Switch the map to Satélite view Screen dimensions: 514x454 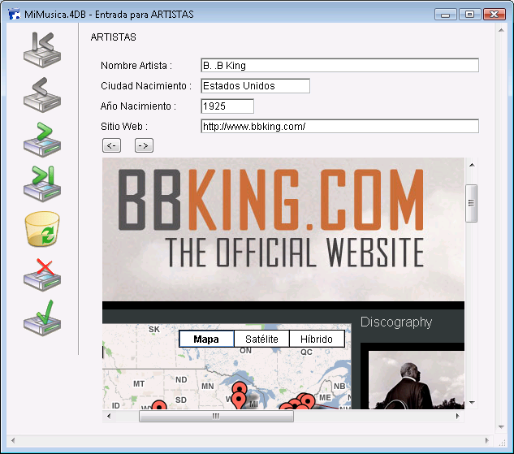261,339
